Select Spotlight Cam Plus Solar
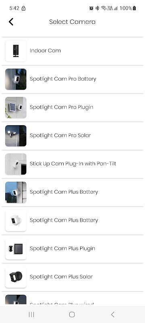This screenshot has width=145, height=323. 61,277
